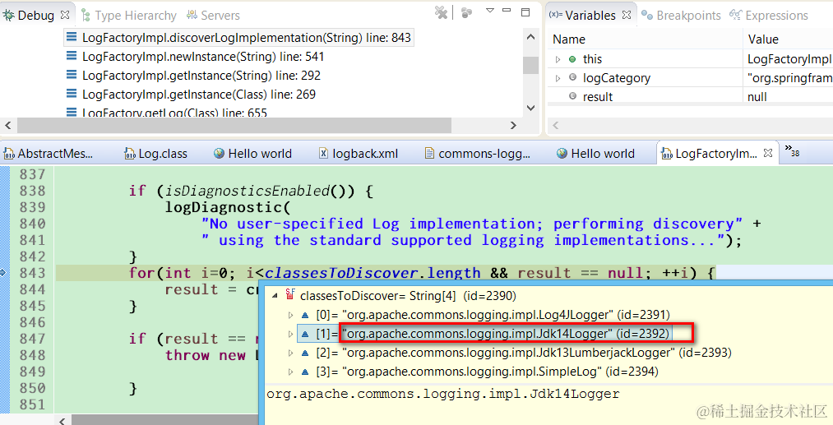Click the Variables view scroll left arrow
Image resolution: width=833 pixels, height=425 pixels.
556,126
